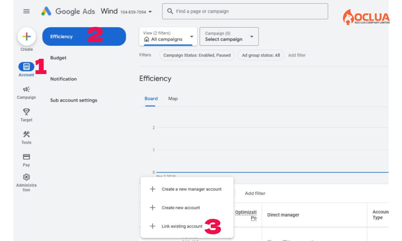Click the Efficiency page heading
This screenshot has width=402, height=241.
(155, 79)
